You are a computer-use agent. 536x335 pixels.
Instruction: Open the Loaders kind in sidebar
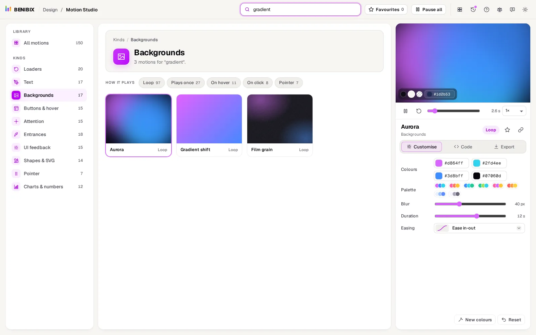pyautogui.click(x=49, y=69)
